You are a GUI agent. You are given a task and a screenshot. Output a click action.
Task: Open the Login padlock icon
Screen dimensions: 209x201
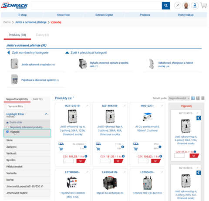click(195, 6)
